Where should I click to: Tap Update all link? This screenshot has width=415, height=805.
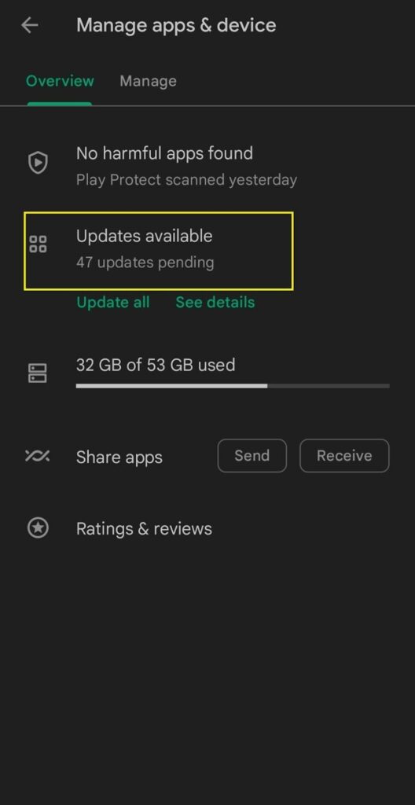pos(113,303)
